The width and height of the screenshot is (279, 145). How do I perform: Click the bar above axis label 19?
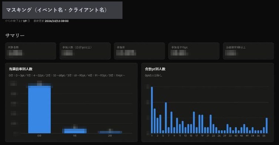click(x=202, y=124)
